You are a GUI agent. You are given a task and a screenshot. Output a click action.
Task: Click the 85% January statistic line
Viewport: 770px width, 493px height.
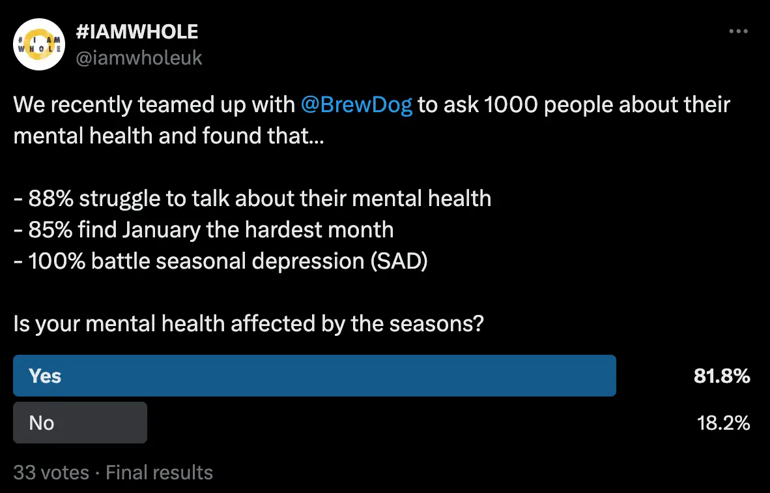point(203,230)
